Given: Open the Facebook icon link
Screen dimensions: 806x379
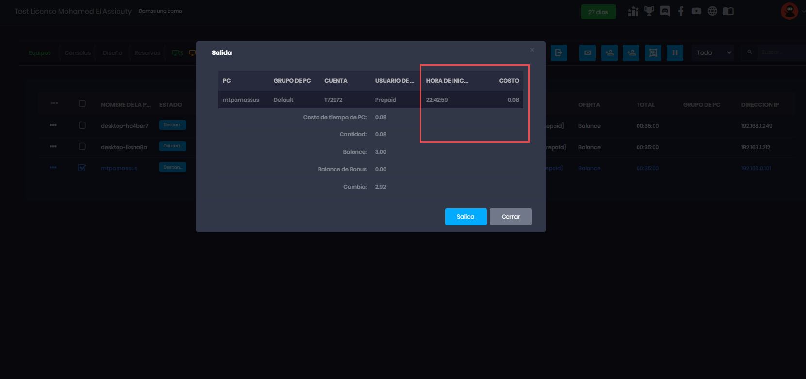Looking at the screenshot, I should [x=681, y=11].
